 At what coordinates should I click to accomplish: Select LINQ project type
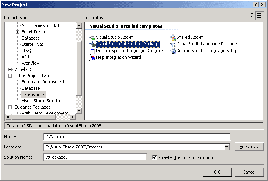[x=26, y=51]
